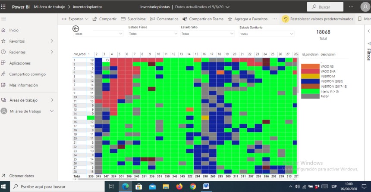
Task: Open Microsoft Edge from taskbar
Action: coord(125,186)
